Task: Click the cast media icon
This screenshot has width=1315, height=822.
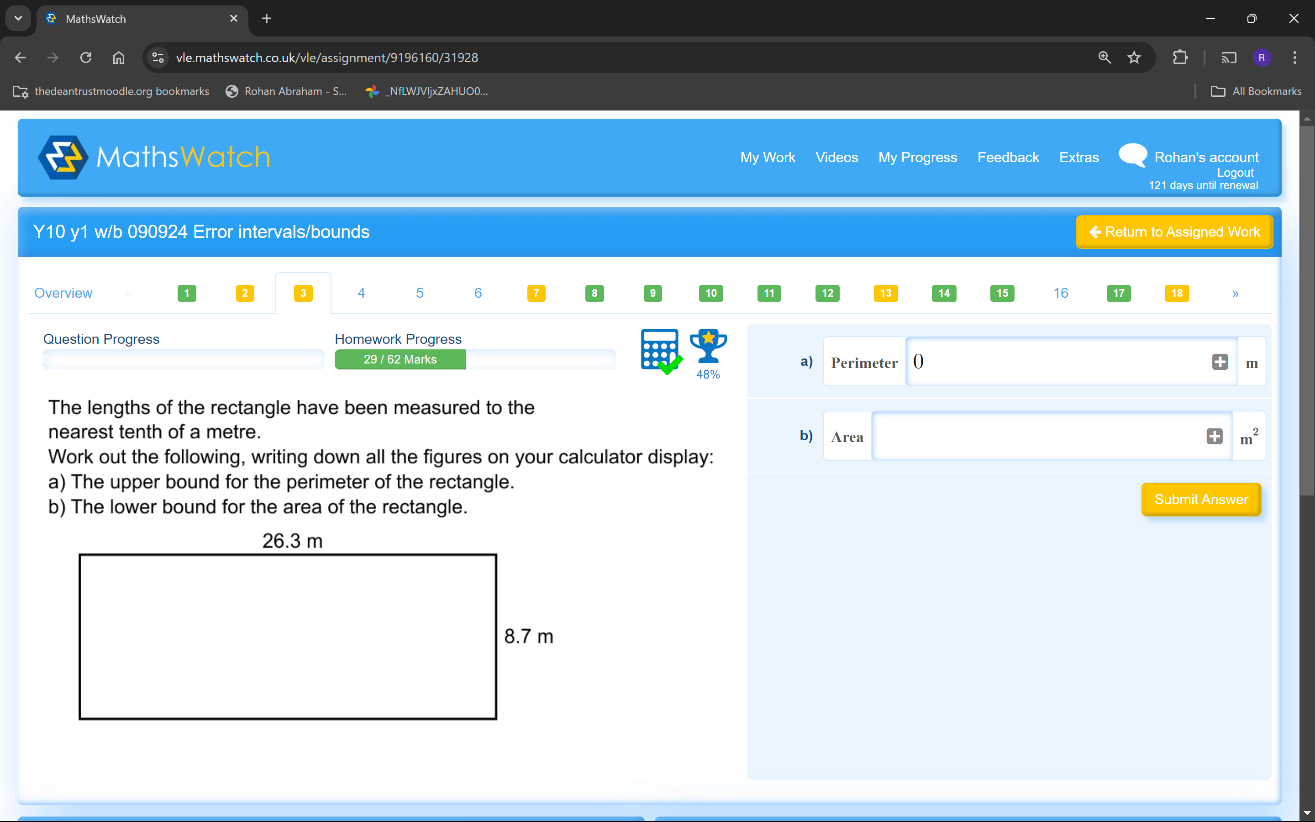Action: [x=1229, y=58]
